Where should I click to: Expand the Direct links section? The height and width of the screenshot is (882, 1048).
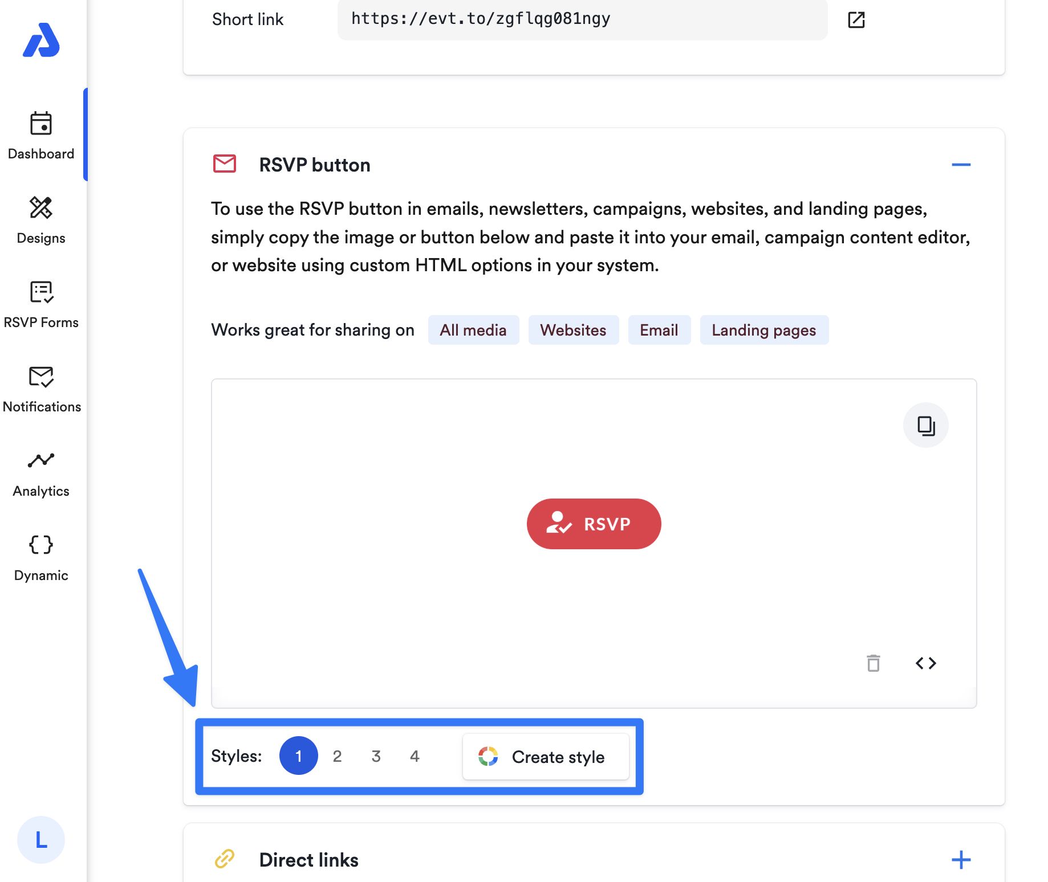[961, 860]
